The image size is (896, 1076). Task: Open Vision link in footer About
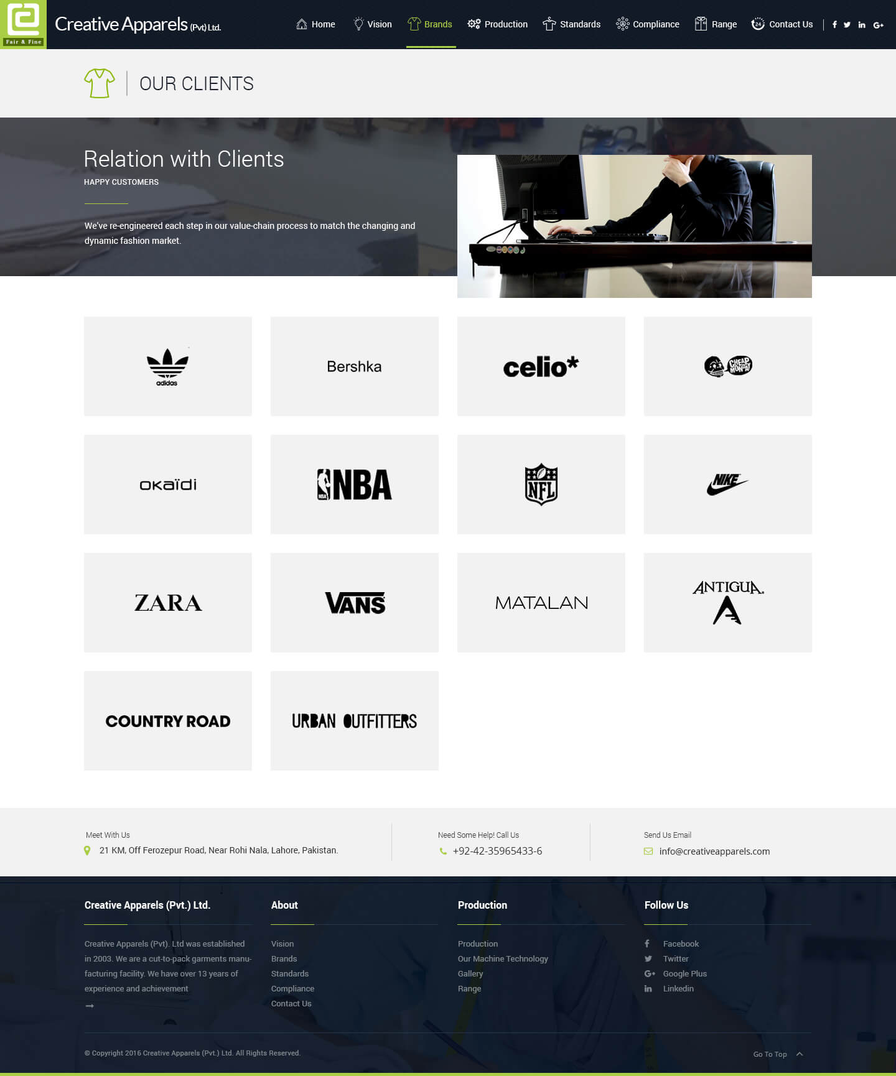click(282, 944)
